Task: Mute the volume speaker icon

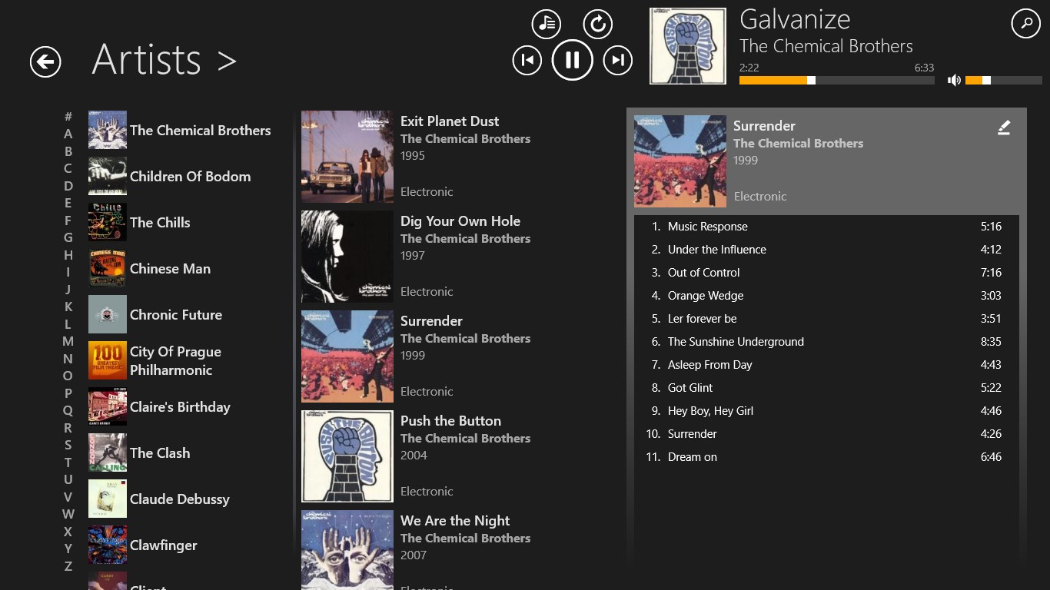Action: pos(954,80)
